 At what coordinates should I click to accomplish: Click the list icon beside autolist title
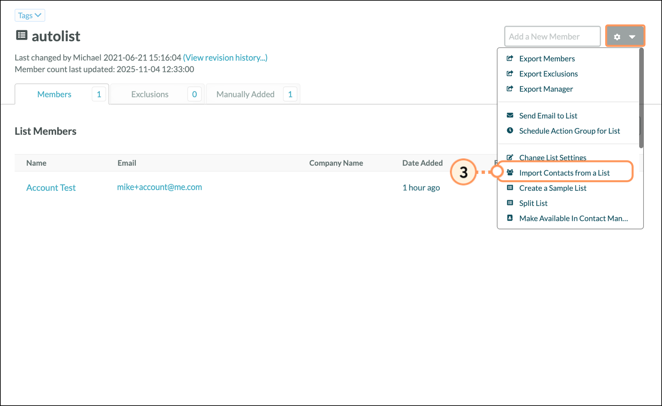[x=22, y=35]
